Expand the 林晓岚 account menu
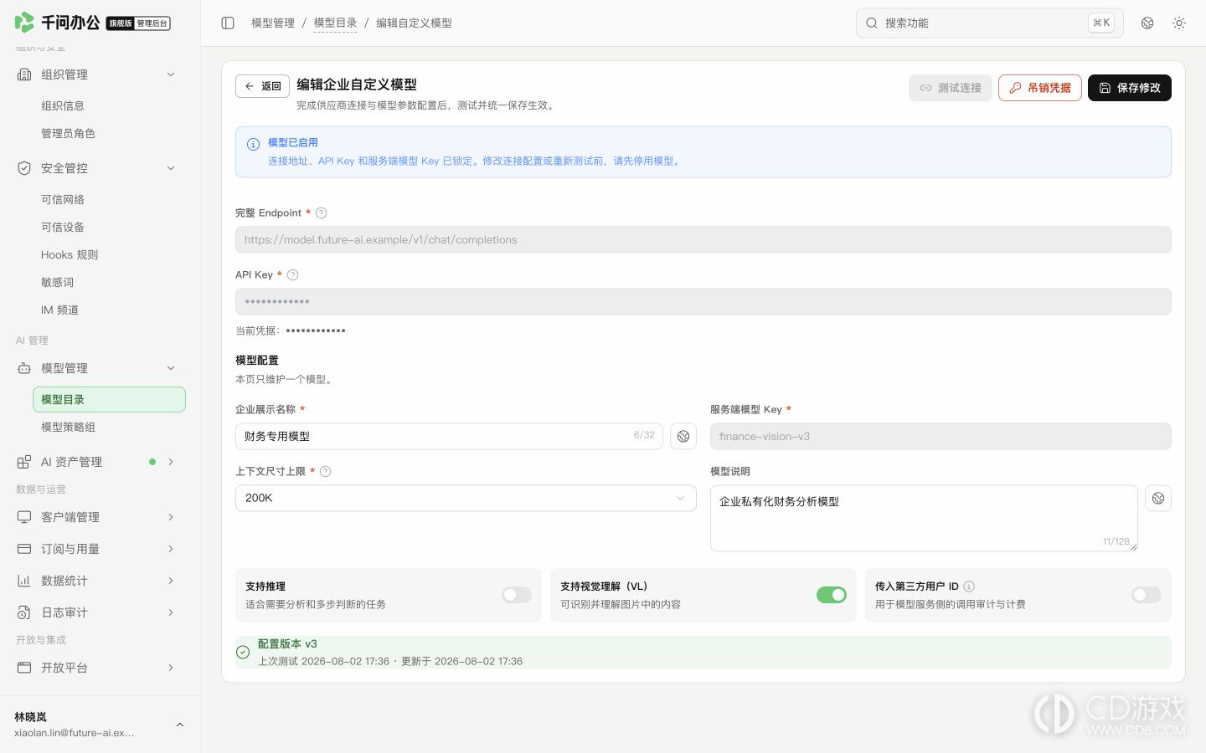 [x=179, y=725]
